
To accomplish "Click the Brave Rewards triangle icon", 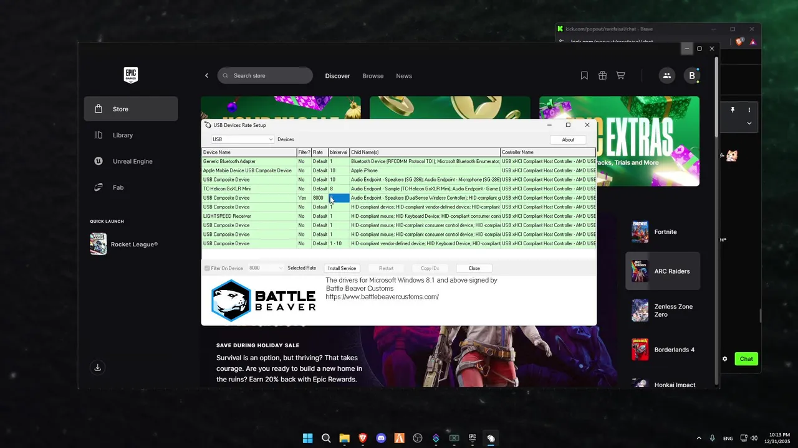I will point(752,42).
